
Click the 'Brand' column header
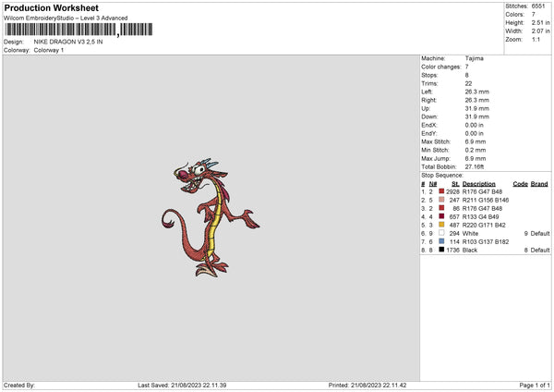[539, 184]
